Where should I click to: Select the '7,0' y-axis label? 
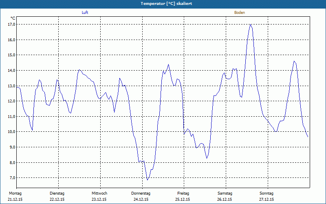(13, 178)
